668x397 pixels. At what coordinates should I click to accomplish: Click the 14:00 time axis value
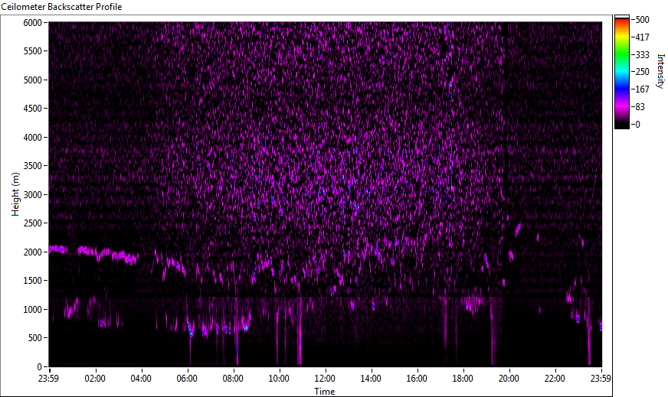[371, 379]
